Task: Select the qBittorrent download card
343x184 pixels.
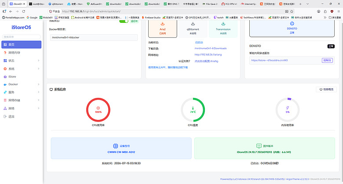Action: [x=193, y=29]
